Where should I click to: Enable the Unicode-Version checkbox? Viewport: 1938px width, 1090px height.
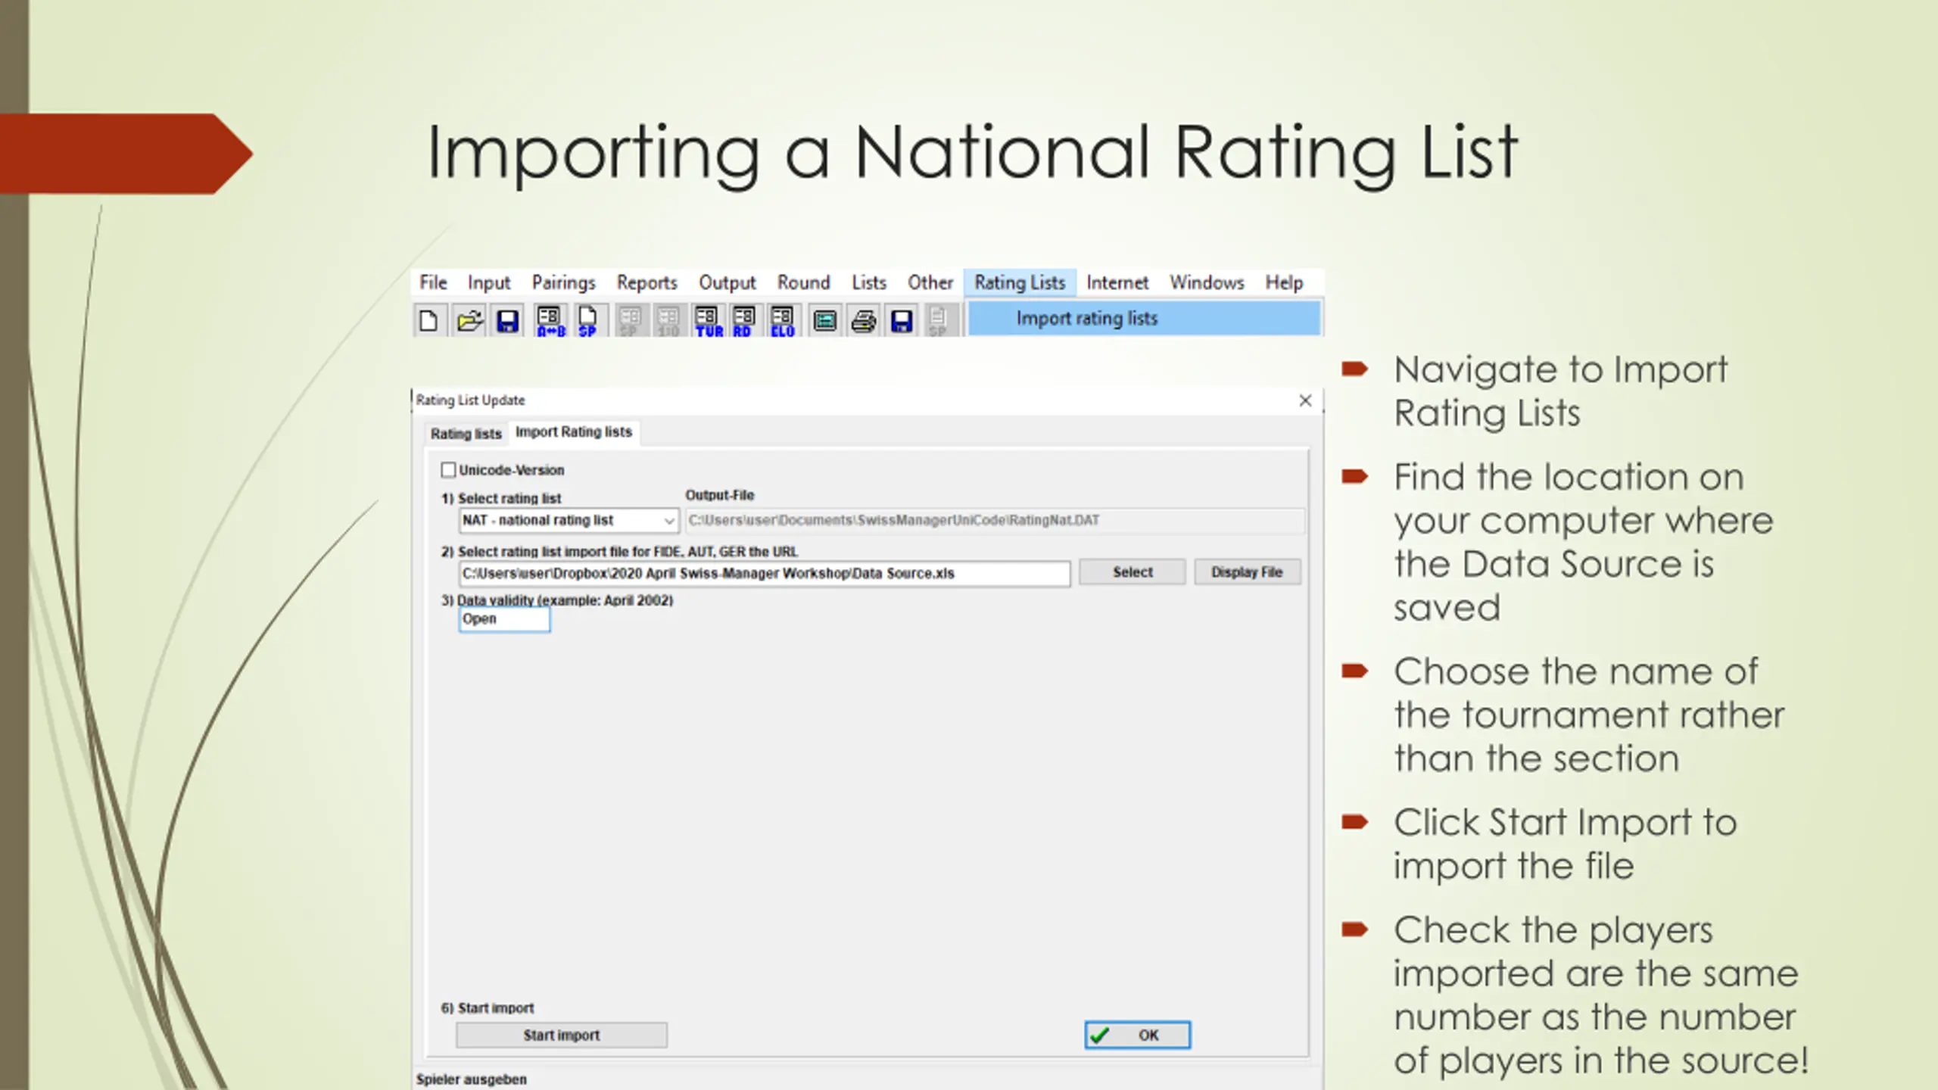[449, 470]
